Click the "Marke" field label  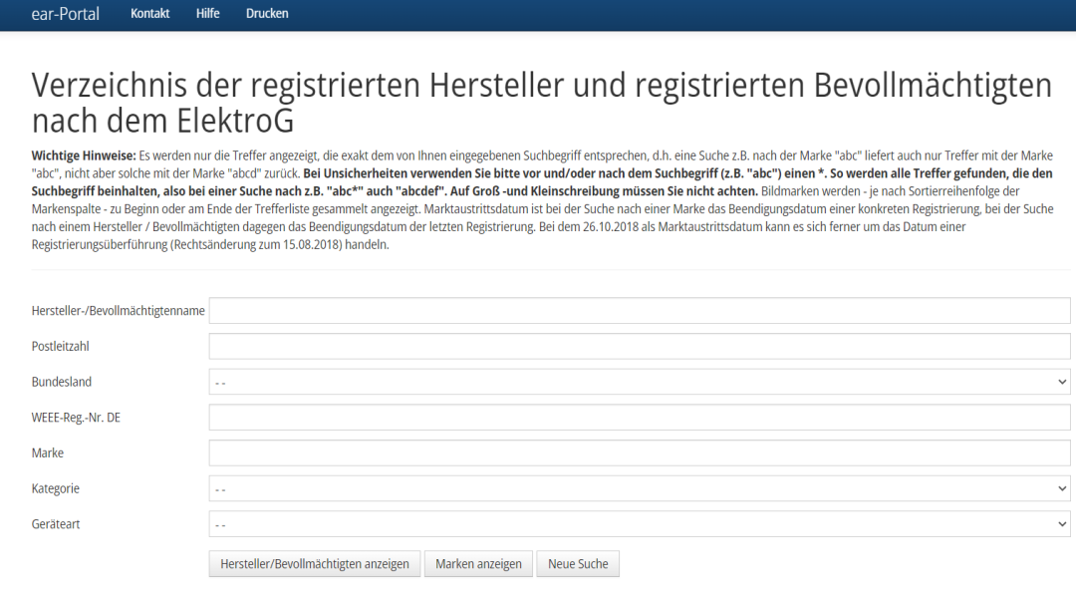coord(48,453)
